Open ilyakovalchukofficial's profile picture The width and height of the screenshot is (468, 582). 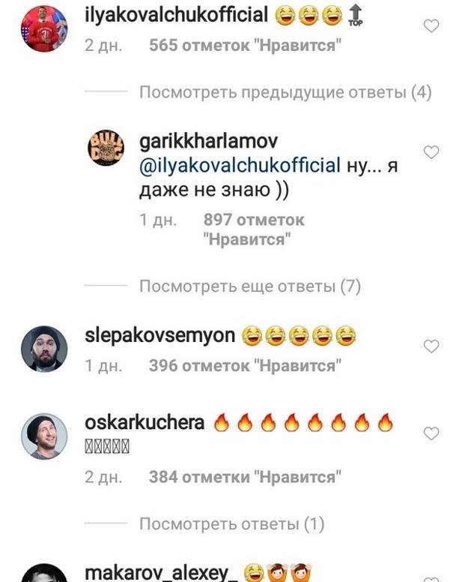click(x=44, y=28)
